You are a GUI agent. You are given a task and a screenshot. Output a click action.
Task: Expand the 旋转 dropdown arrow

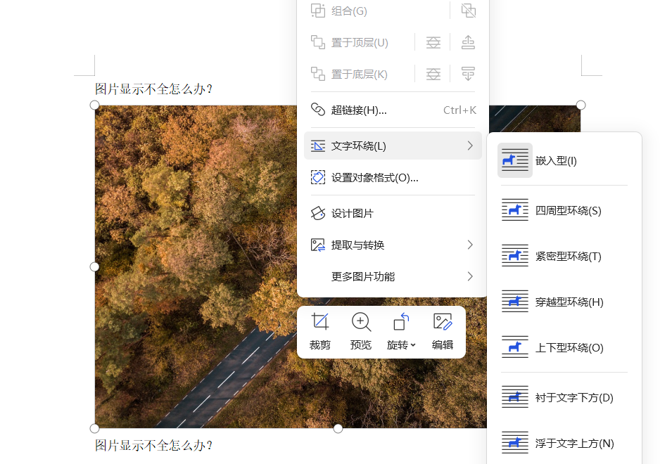(414, 347)
